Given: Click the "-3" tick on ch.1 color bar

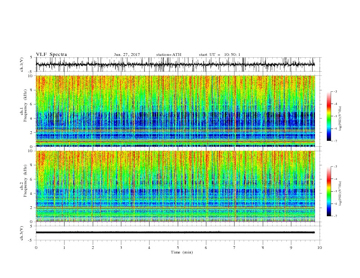Looking at the screenshot, I should click(x=335, y=91).
